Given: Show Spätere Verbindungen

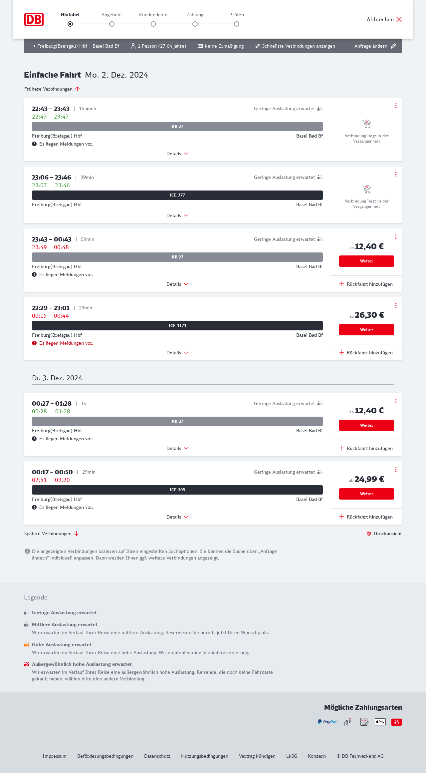Looking at the screenshot, I should pos(52,534).
